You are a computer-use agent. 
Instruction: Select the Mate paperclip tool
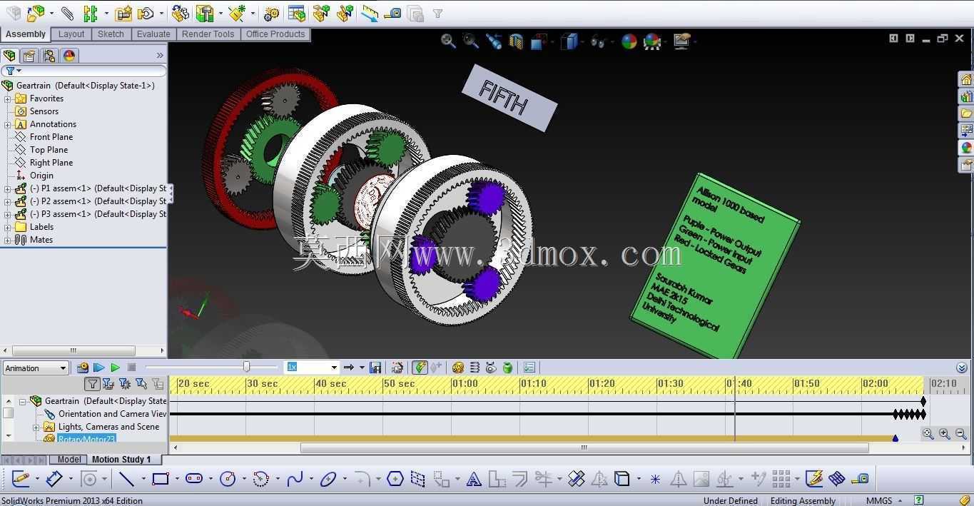tap(67, 13)
